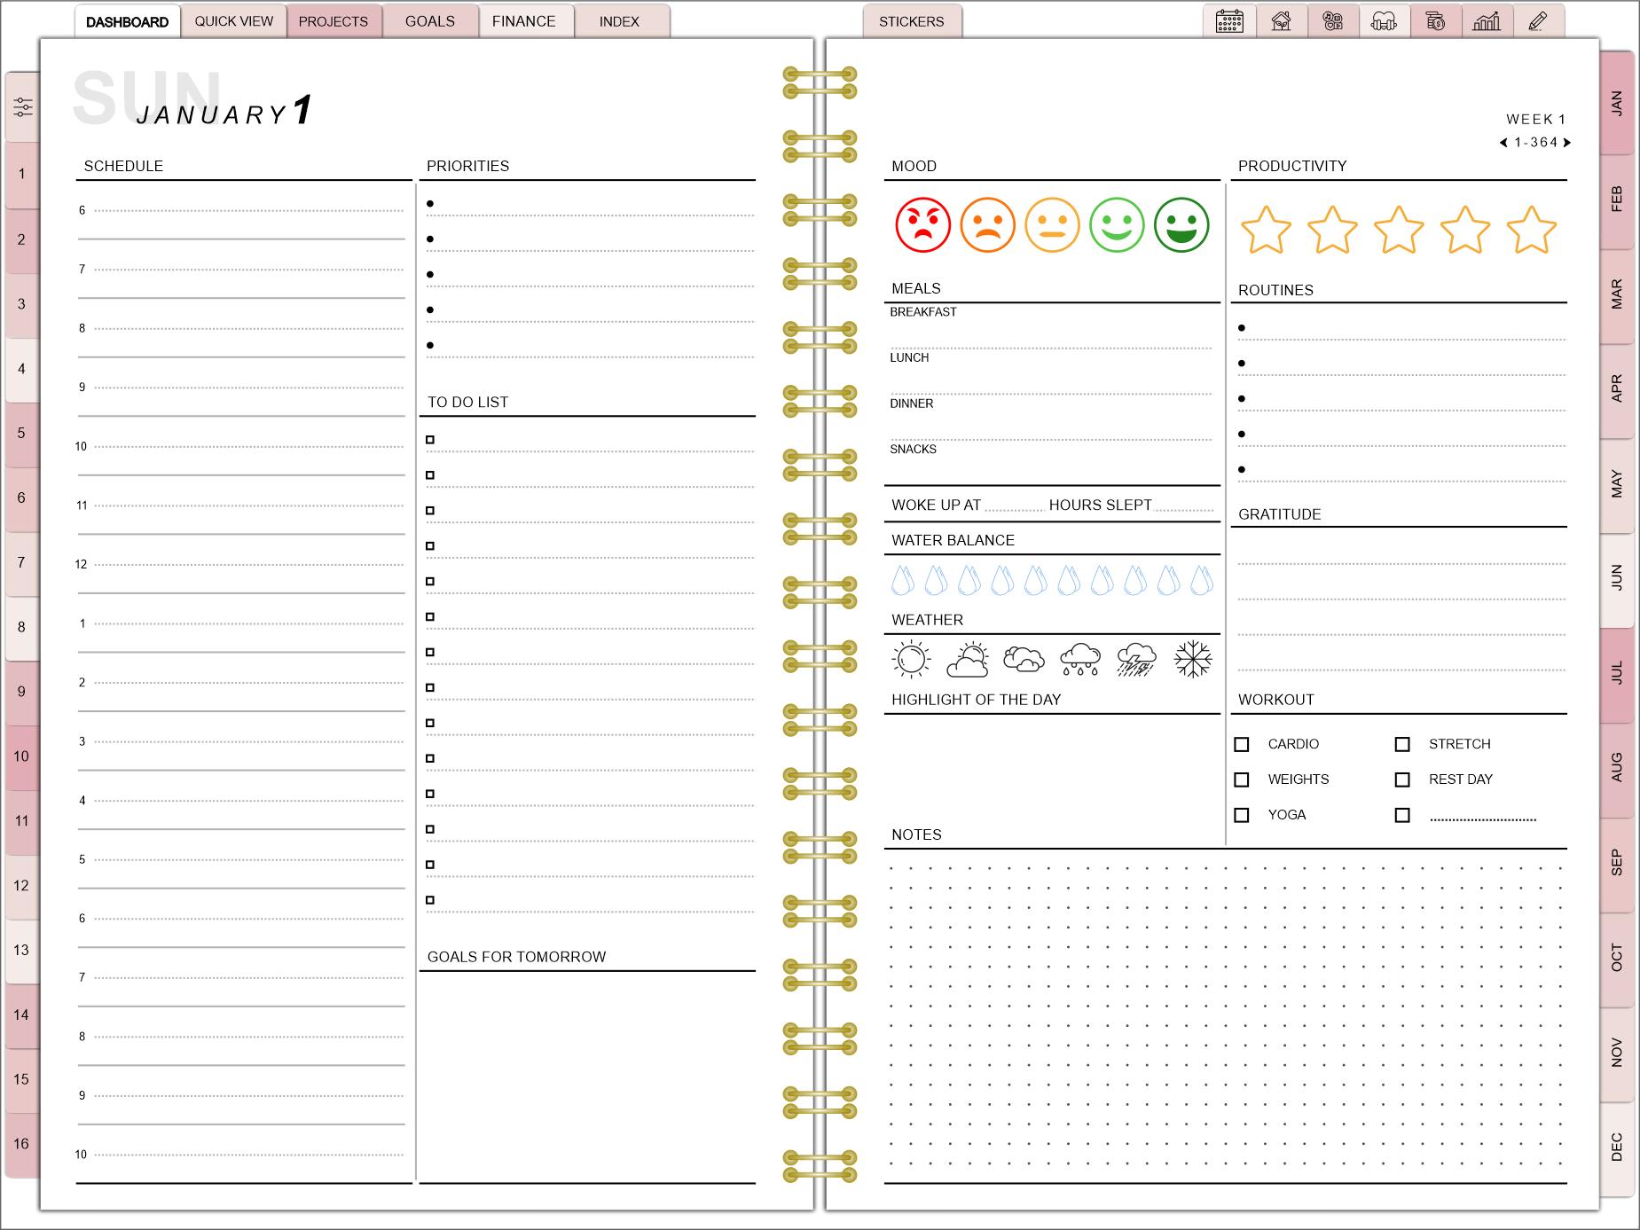Tick the REST DAY checkbox
The image size is (1640, 1230).
[1402, 780]
